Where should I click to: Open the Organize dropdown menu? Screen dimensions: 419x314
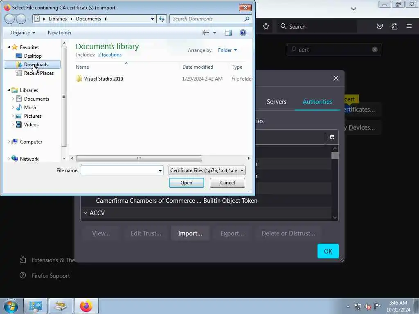point(23,33)
